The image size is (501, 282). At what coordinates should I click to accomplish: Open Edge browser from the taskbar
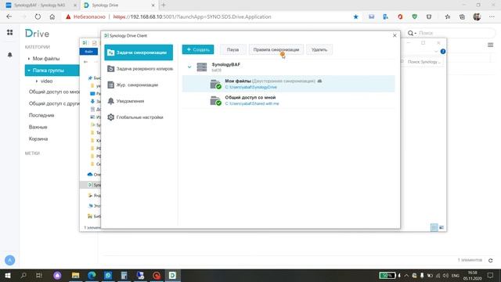pos(92,275)
